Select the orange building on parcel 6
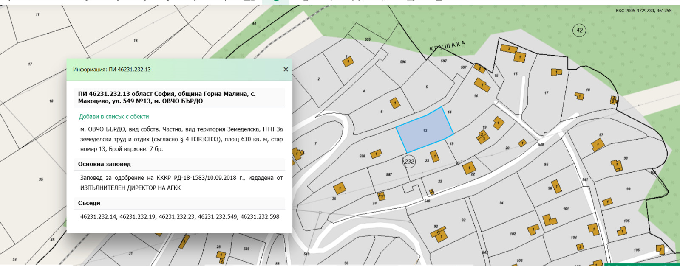The height and width of the screenshot is (266, 680). click(x=395, y=103)
